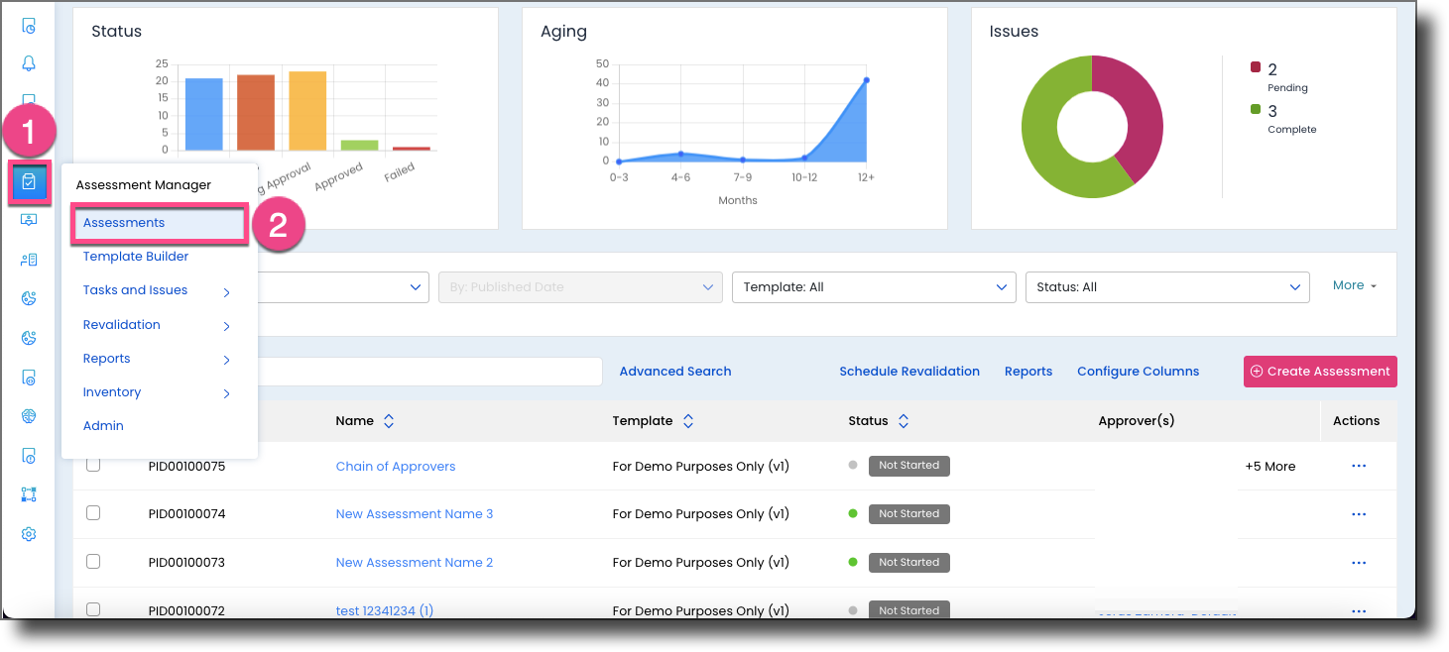Open the Tasks and Issues menu item
The width and height of the screenshot is (1449, 652).
[134, 289]
